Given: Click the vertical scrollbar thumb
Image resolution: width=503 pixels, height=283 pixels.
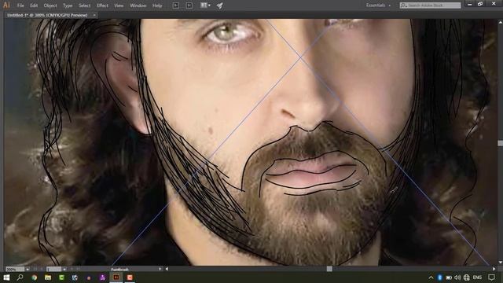Looking at the screenshot, I should [x=500, y=143].
